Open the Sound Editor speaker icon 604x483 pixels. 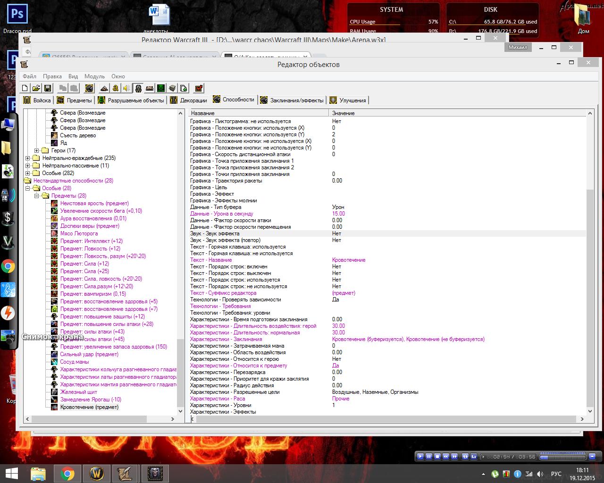coord(127,88)
